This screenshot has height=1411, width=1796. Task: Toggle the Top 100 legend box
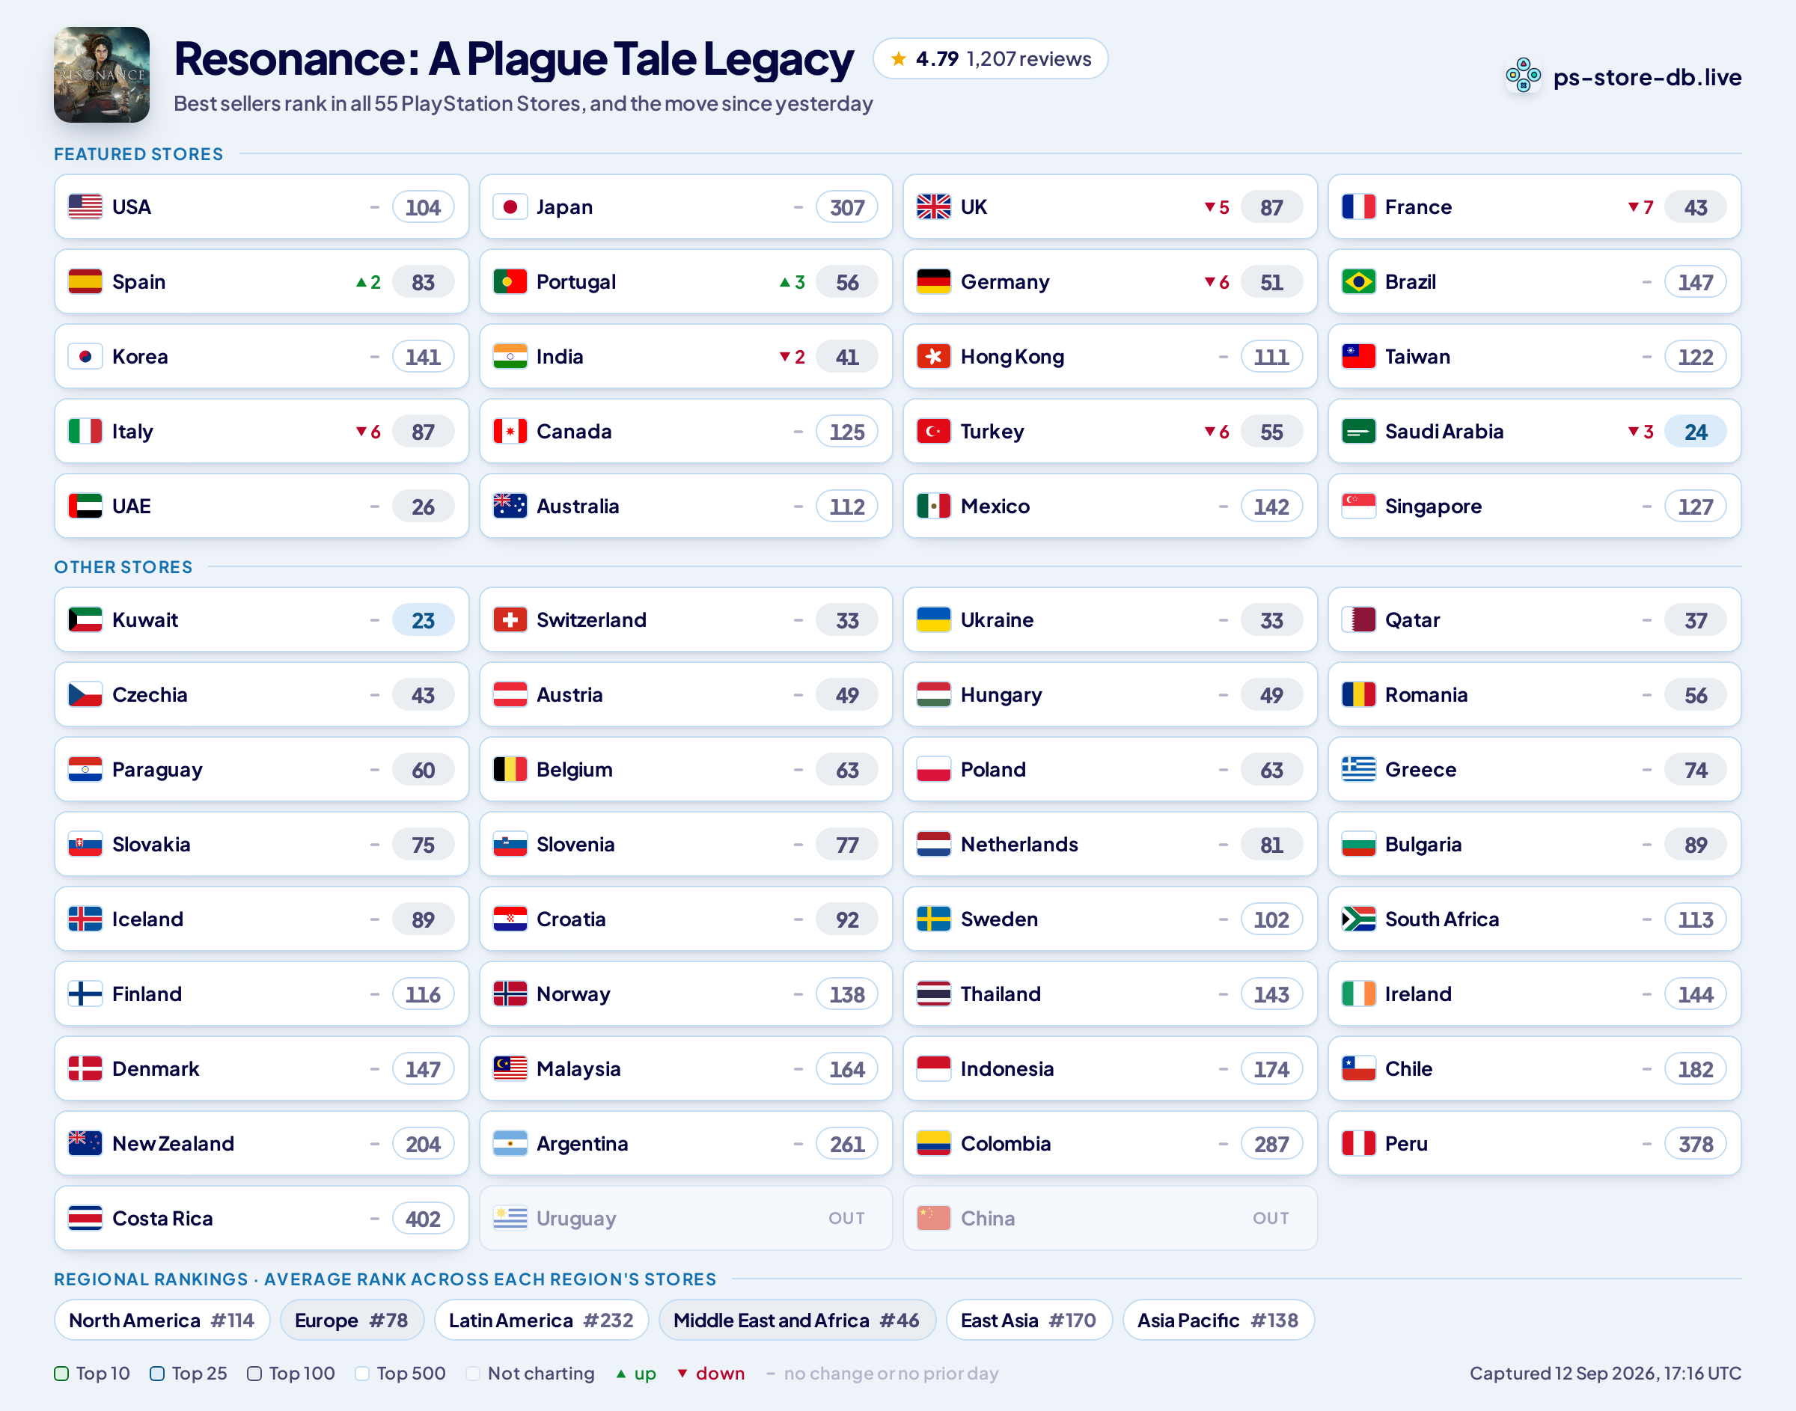pyautogui.click(x=254, y=1373)
